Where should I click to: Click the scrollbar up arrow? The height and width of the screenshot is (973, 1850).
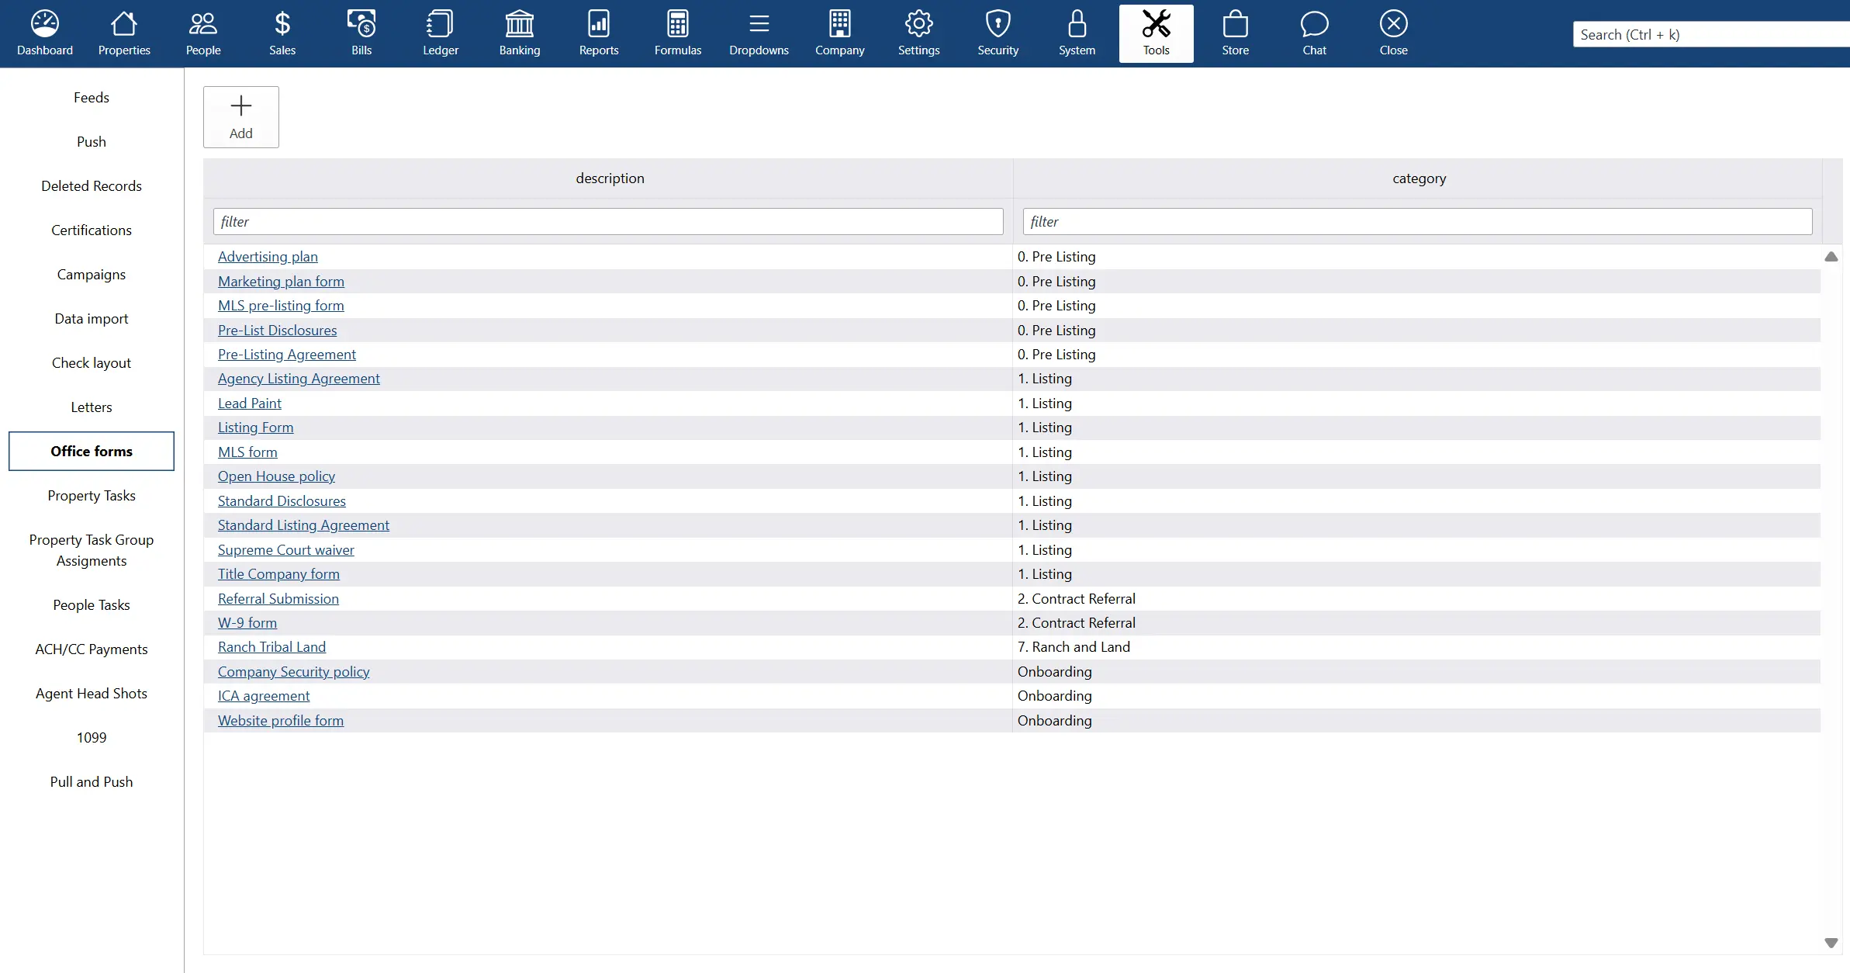1831,257
